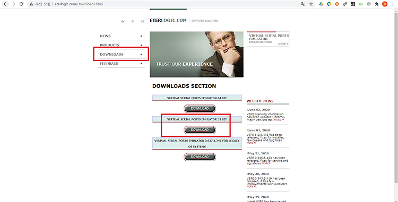Click the green envelope icon in site header

[142, 21]
